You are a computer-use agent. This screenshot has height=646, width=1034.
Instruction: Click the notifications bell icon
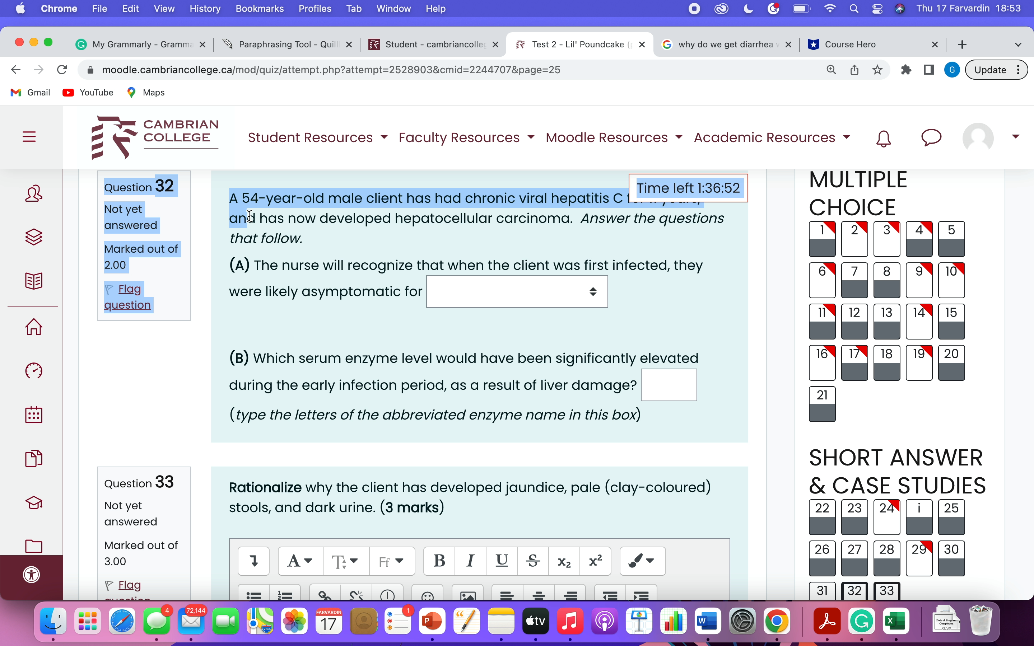click(883, 138)
